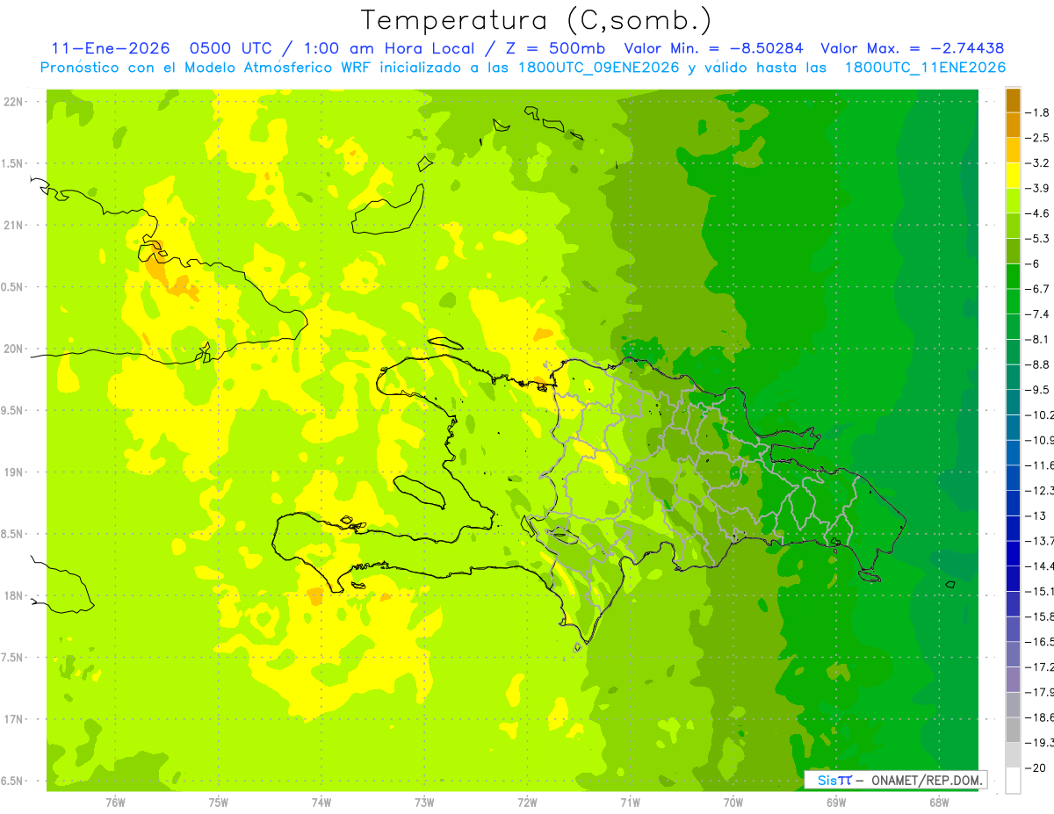Click the title 'Temperatura (C,somb.)'
The width and height of the screenshot is (1054, 814).
coord(537,19)
